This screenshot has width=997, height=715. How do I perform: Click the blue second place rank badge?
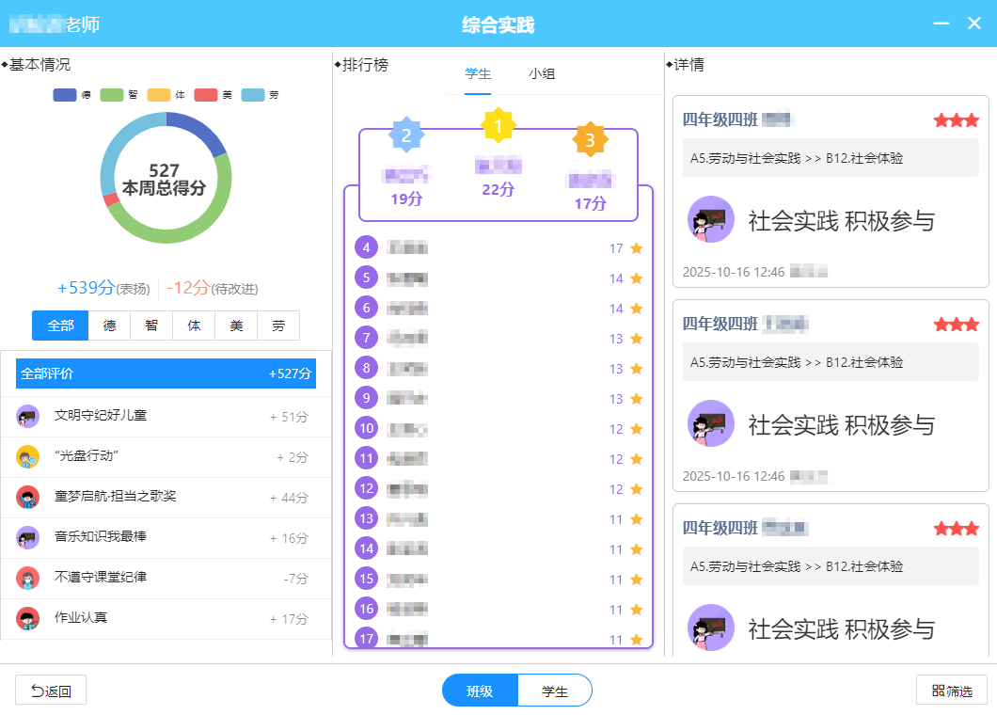pyautogui.click(x=406, y=135)
